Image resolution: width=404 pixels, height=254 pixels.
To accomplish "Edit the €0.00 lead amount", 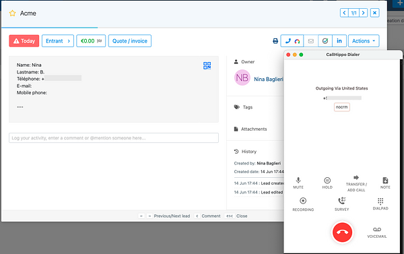I will click(91, 41).
